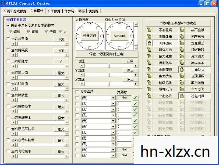
Task: Open the last weapon slot dropdown
Action: pyautogui.click(x=113, y=155)
